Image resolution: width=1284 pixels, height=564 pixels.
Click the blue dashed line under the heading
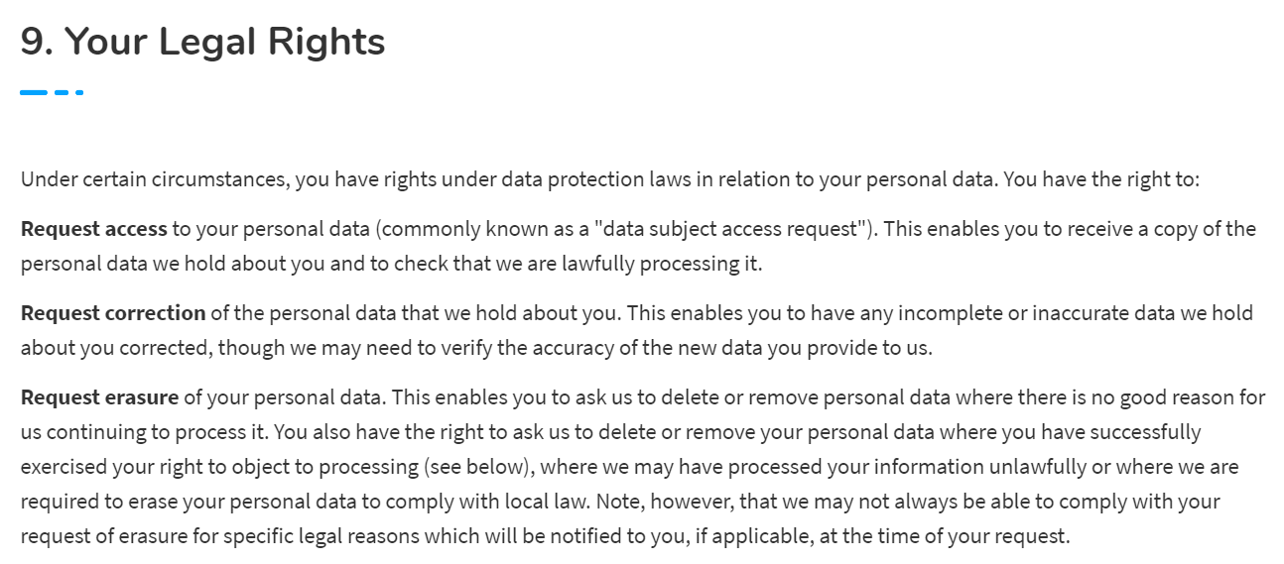[52, 92]
